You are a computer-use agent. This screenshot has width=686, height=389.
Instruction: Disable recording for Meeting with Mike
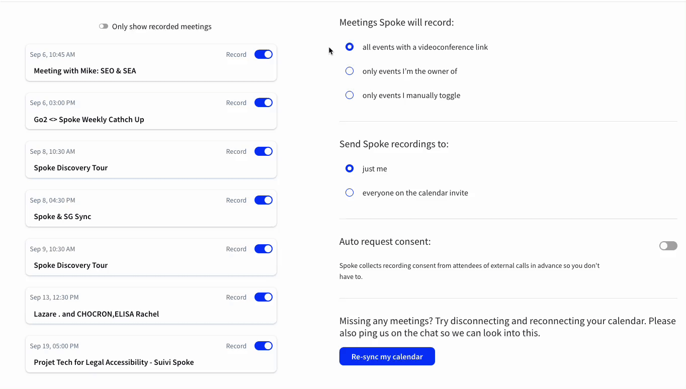[263, 54]
